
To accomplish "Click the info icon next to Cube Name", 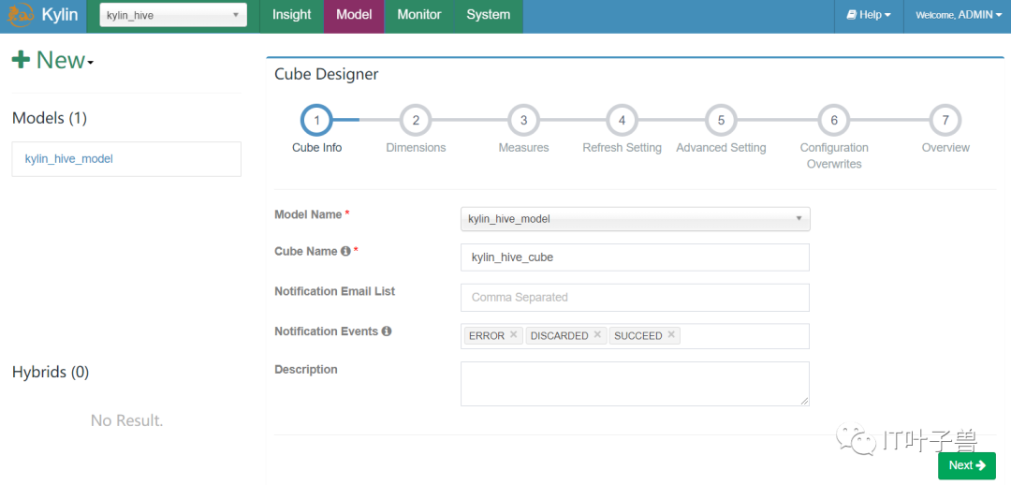I will (345, 252).
